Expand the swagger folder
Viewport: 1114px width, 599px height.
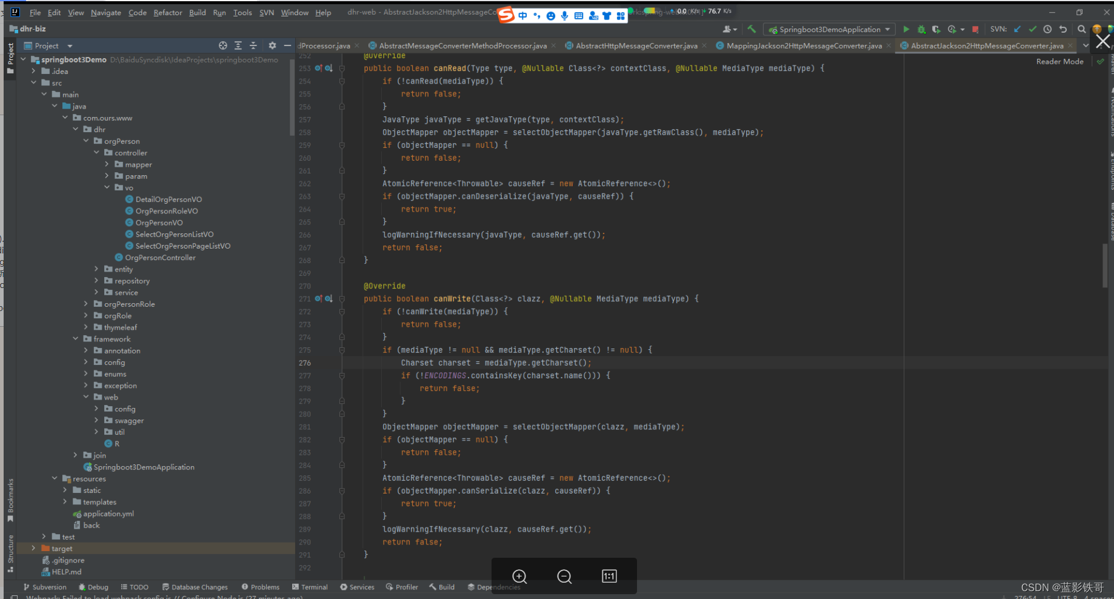(96, 420)
